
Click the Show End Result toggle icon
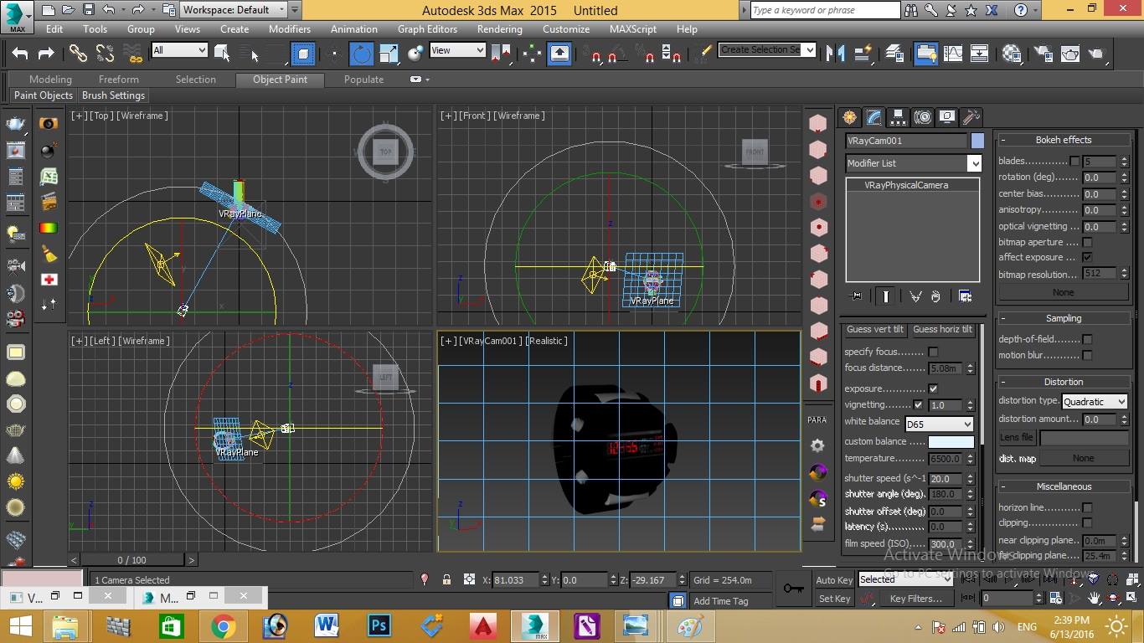click(886, 296)
